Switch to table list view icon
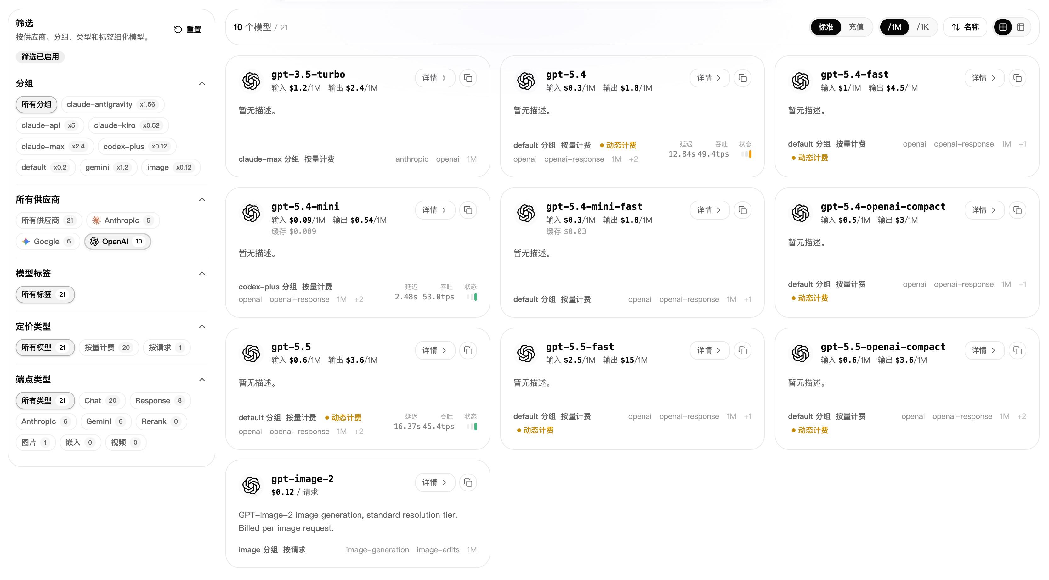1049x580 pixels. pos(1020,27)
